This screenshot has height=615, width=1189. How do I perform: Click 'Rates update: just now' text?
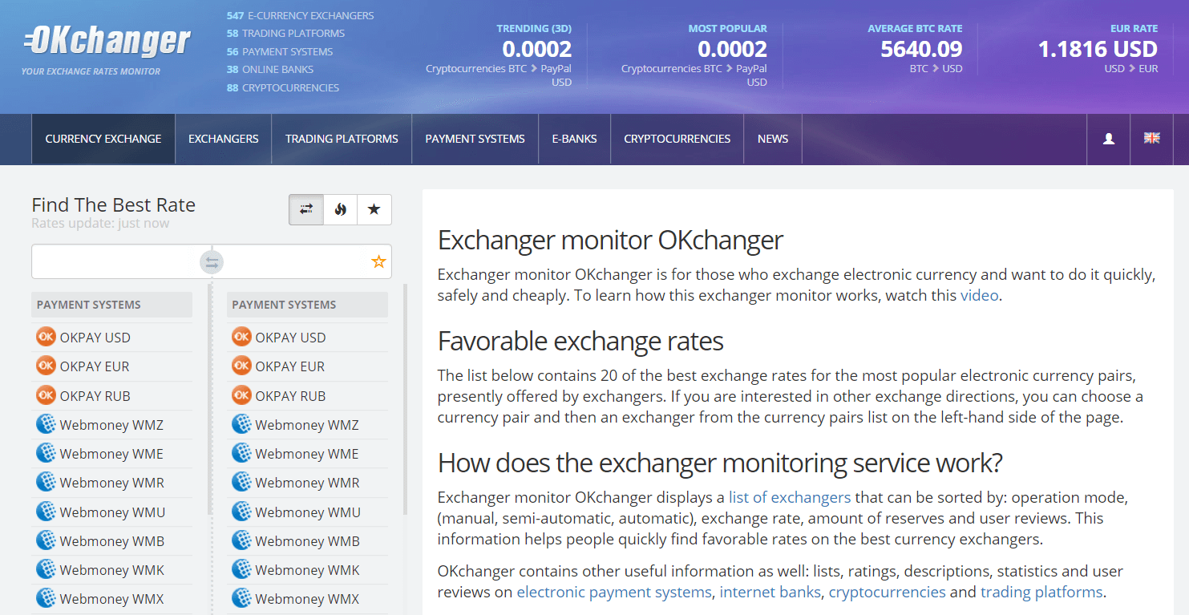click(100, 223)
